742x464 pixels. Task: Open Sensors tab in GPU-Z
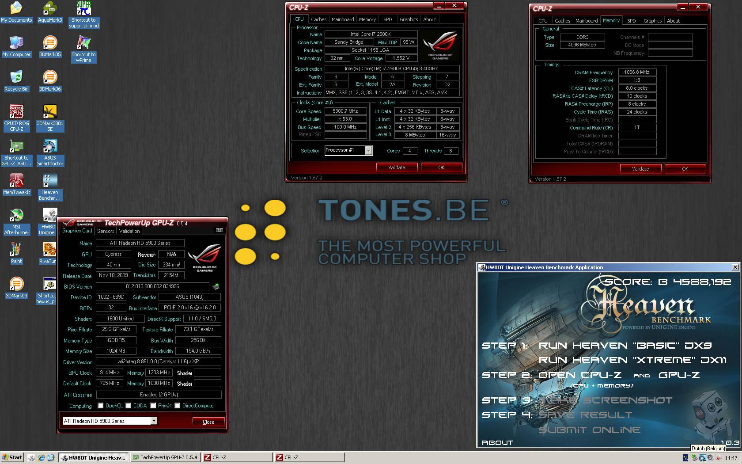106,231
